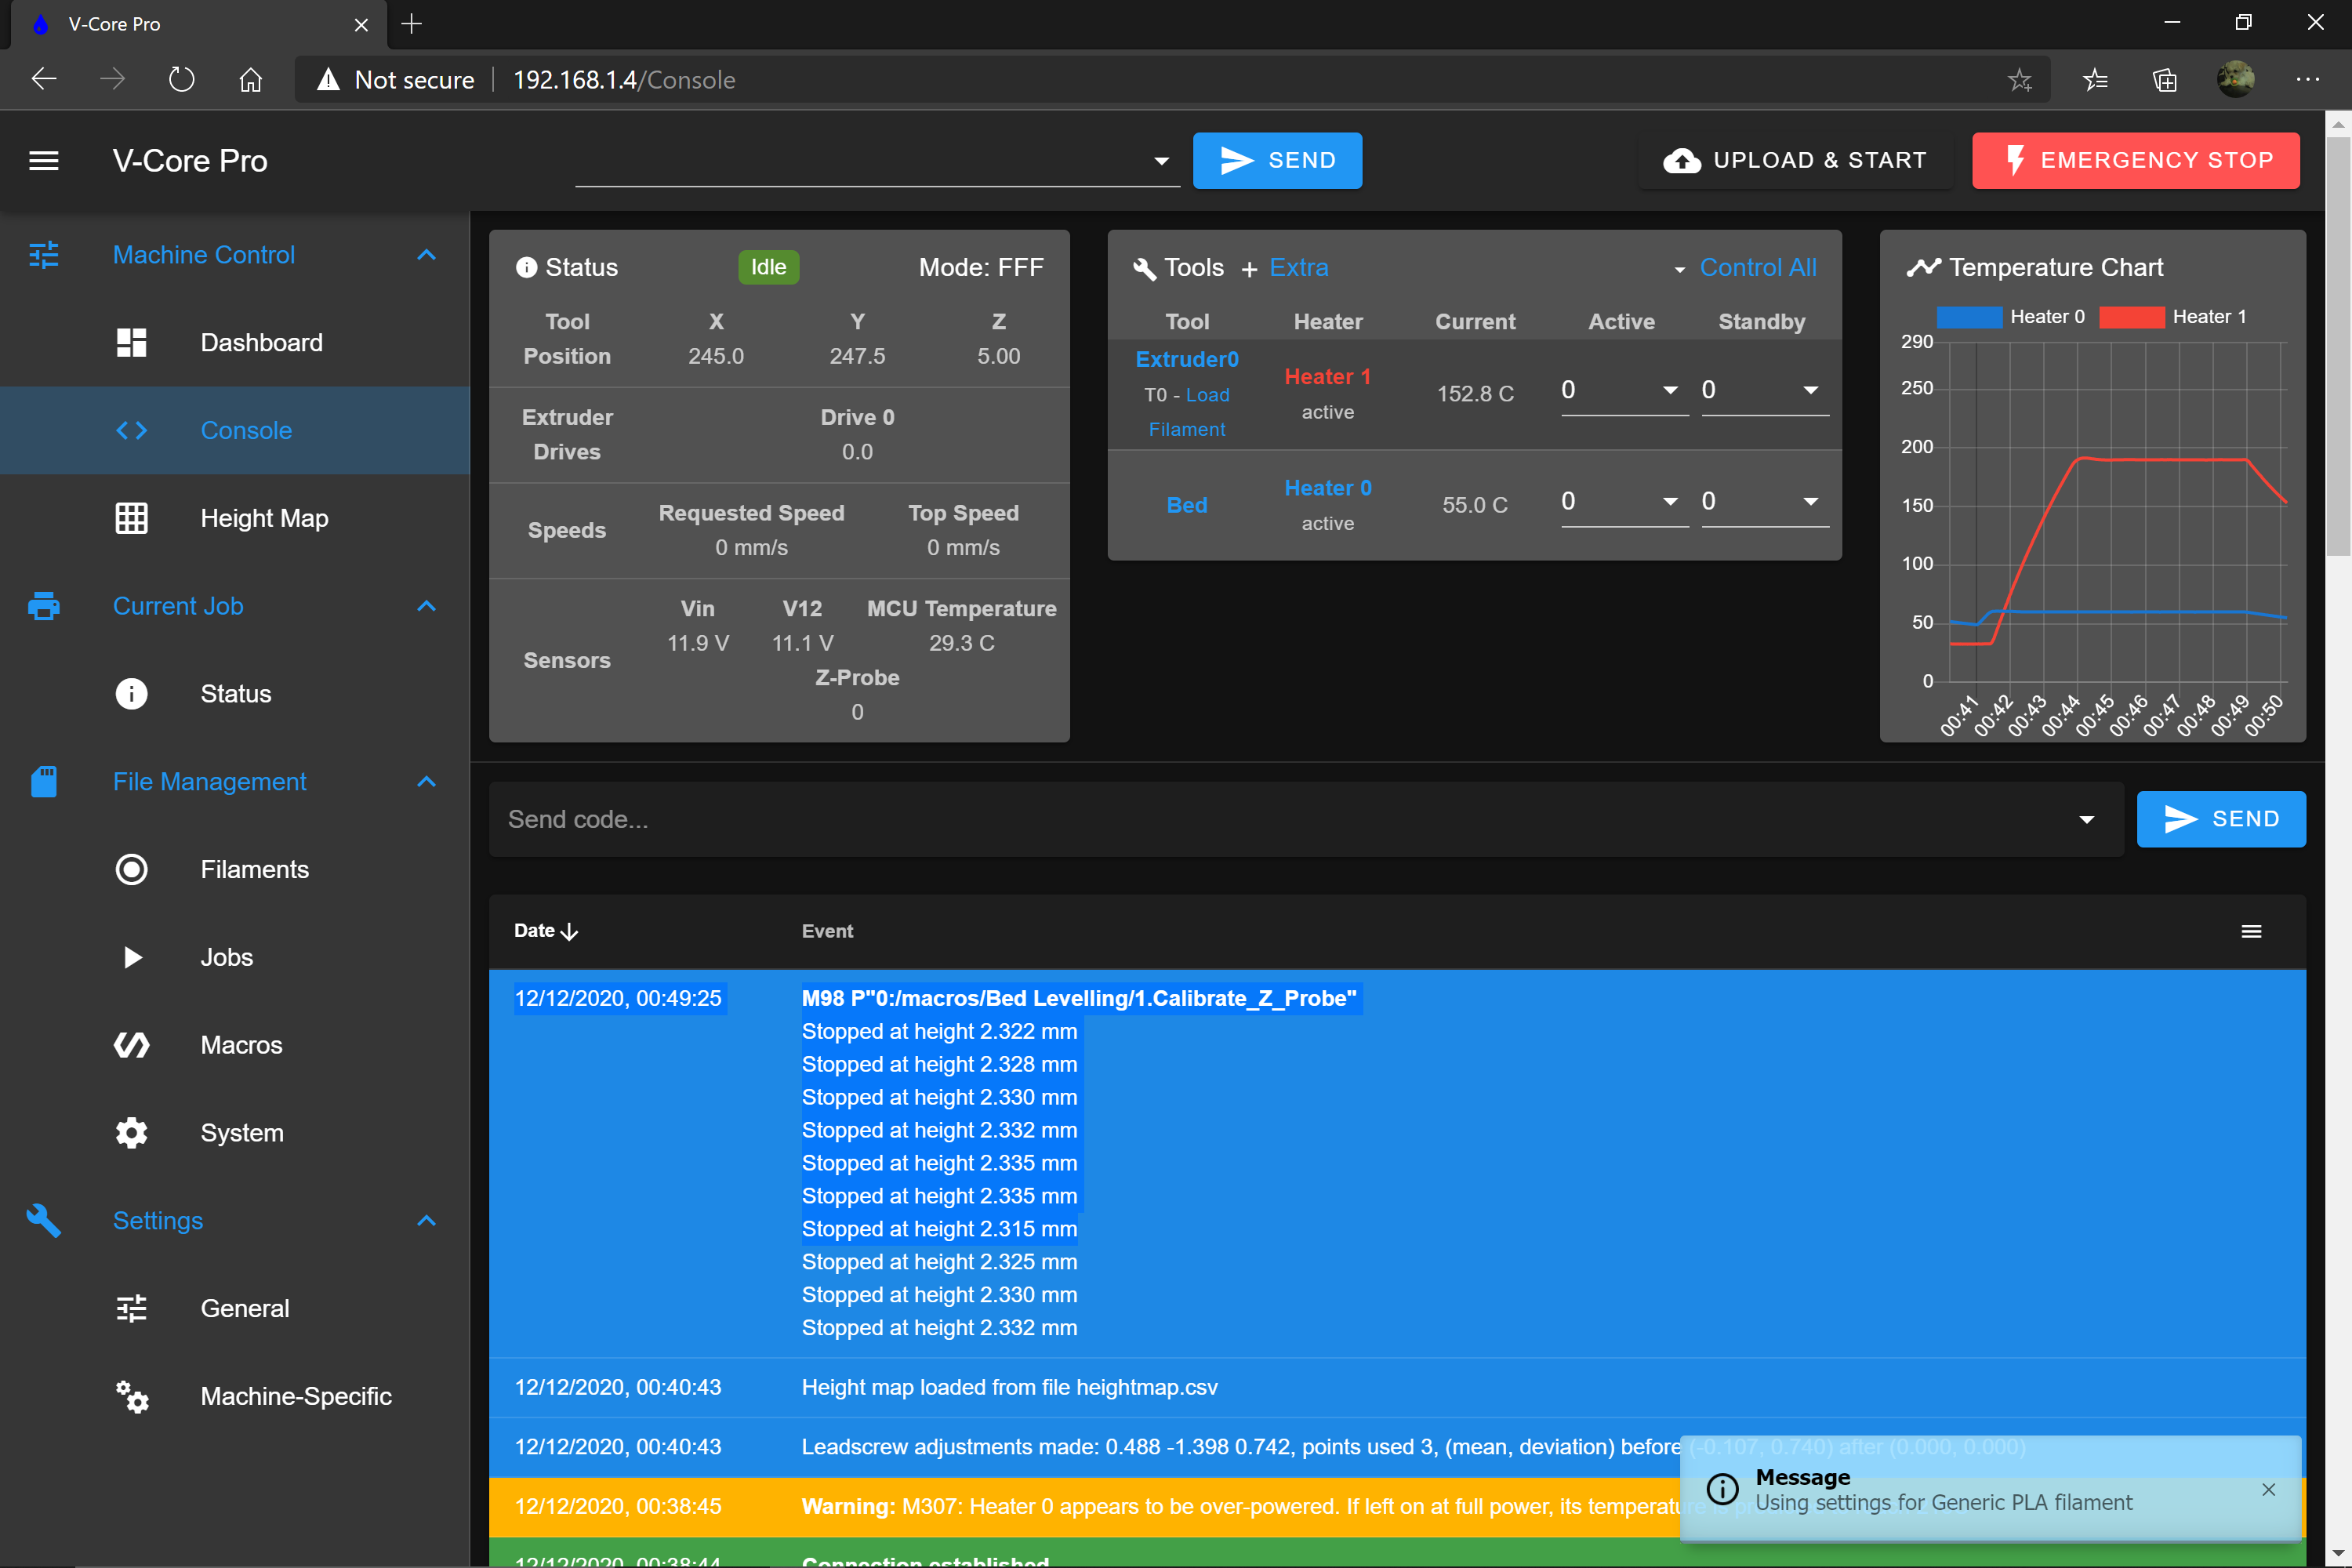Image resolution: width=2352 pixels, height=1568 pixels.
Task: Select the Console menu item
Action: [243, 430]
